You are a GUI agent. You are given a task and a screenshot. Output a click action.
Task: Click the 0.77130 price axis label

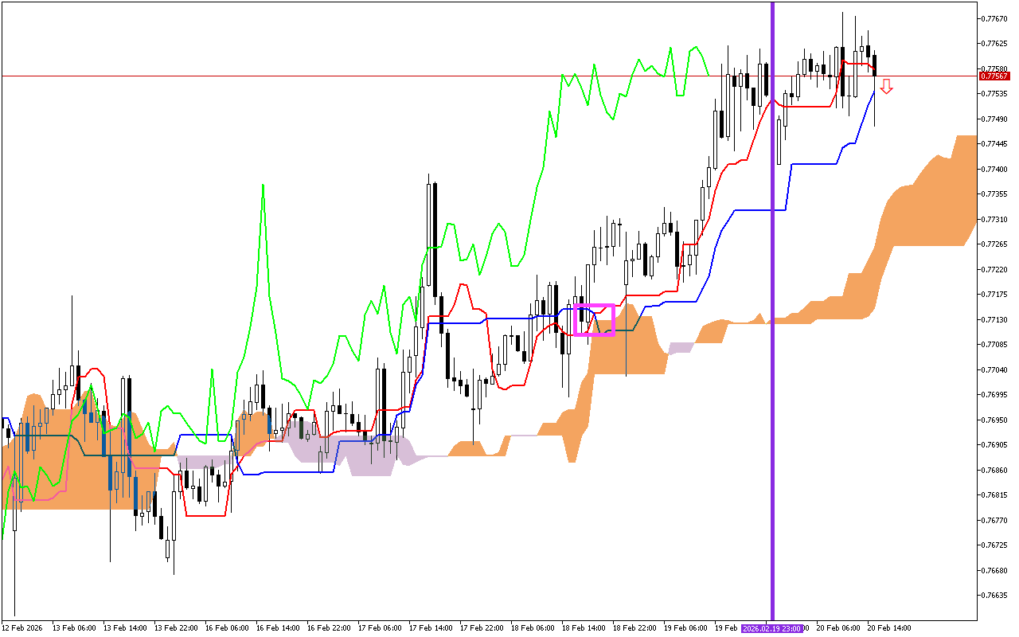click(x=994, y=319)
